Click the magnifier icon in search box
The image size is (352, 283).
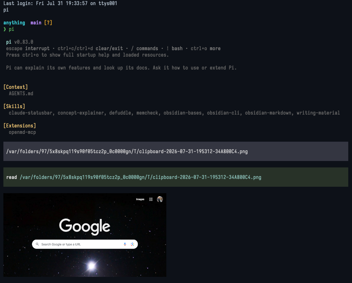(x=37, y=244)
